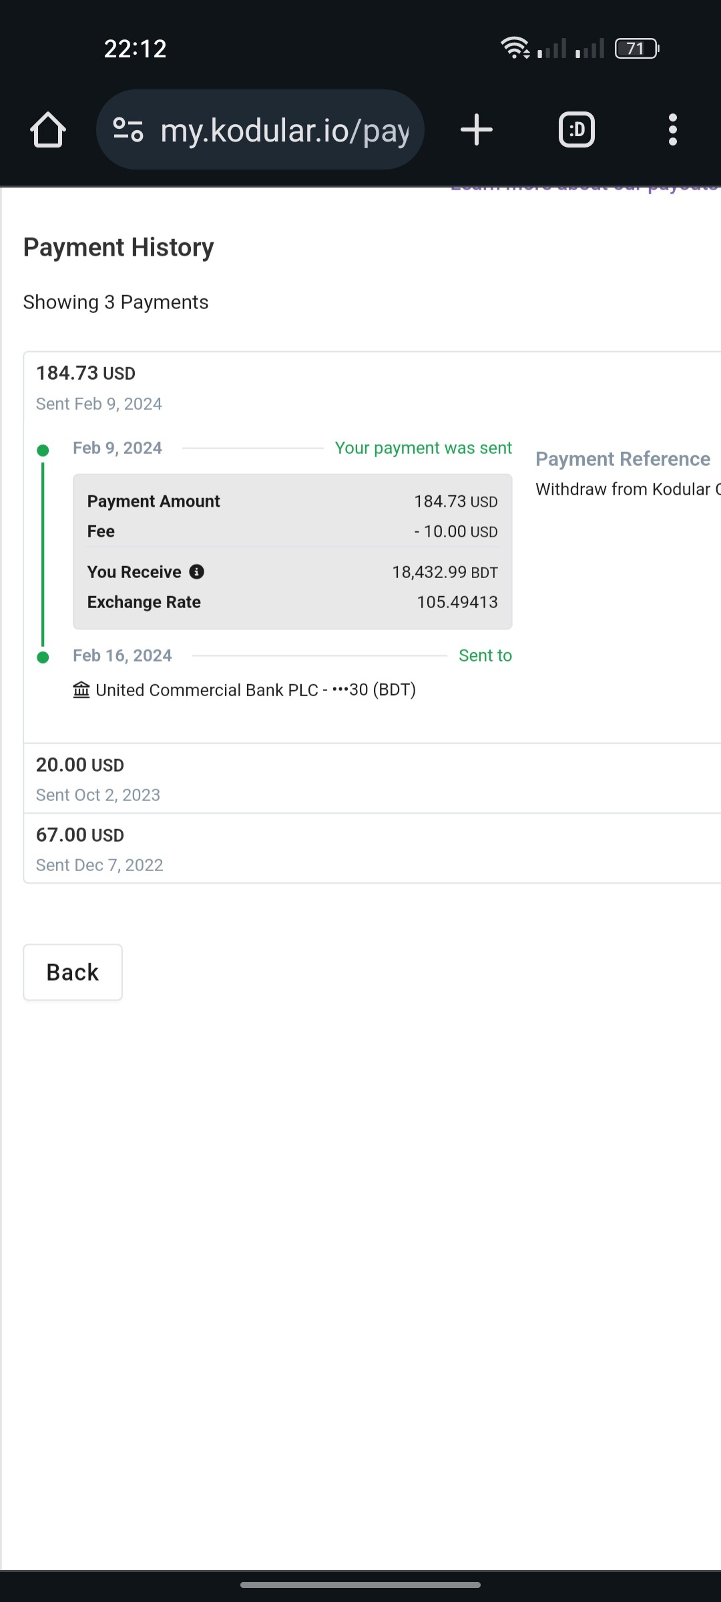
Task: Tap the address bar showing my.kodular.io/pay
Action: coord(286,129)
